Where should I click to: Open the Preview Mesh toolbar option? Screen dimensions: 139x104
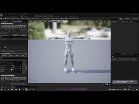(15, 19)
